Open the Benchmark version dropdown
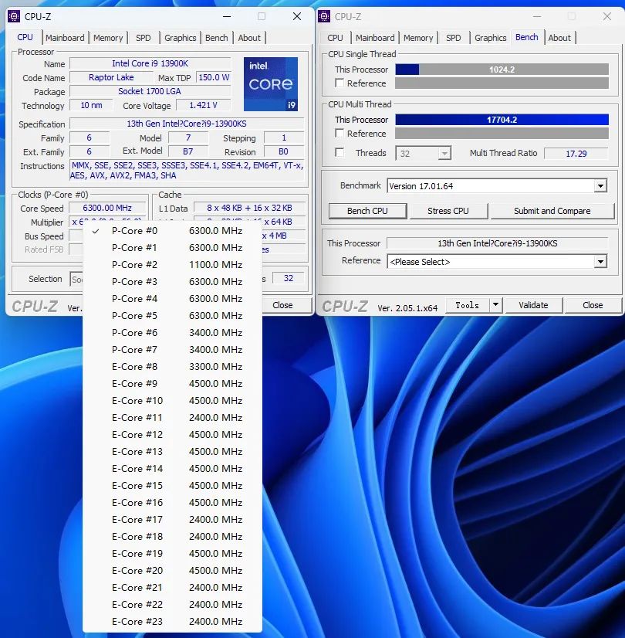 click(600, 186)
